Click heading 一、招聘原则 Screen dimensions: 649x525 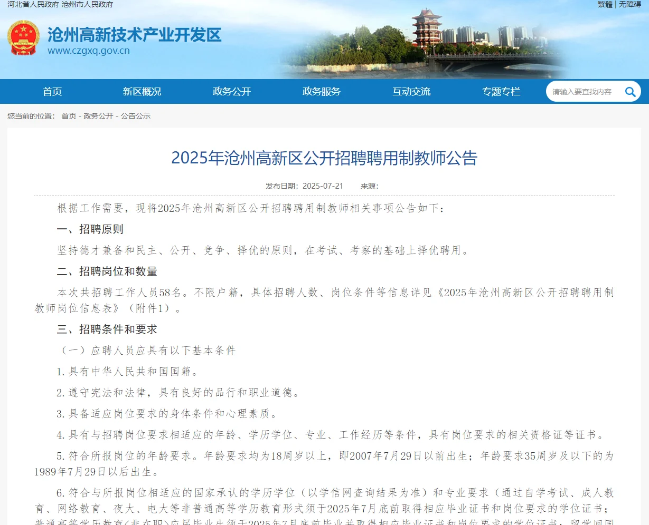point(90,229)
